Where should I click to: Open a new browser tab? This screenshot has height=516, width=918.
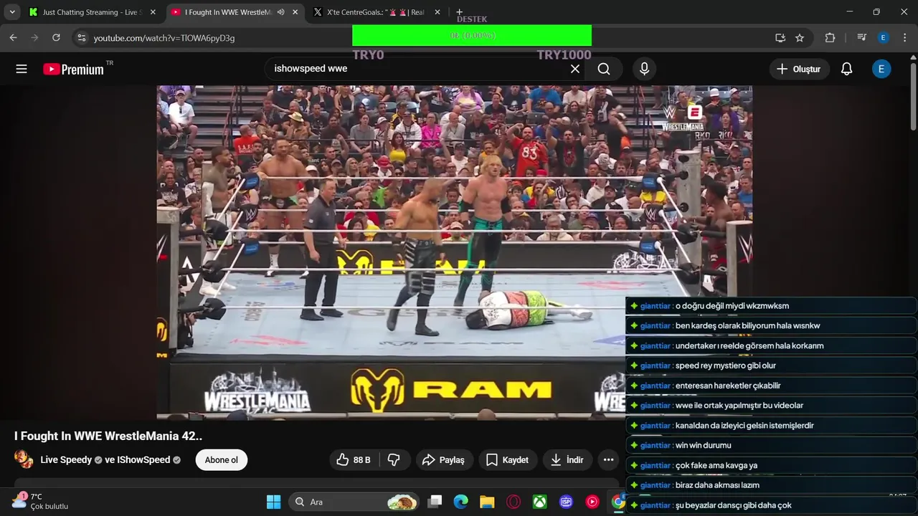tap(460, 12)
